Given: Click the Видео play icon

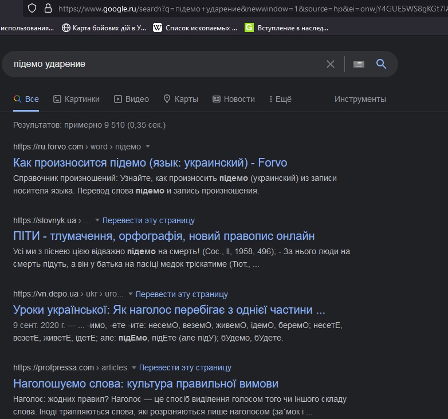Looking at the screenshot, I should point(117,99).
